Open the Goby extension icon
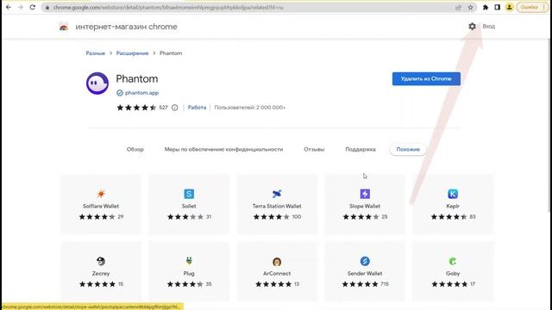This screenshot has width=552, height=310. [x=453, y=261]
